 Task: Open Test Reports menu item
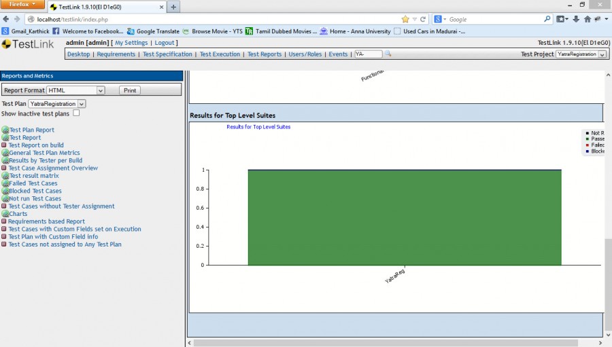pos(265,54)
